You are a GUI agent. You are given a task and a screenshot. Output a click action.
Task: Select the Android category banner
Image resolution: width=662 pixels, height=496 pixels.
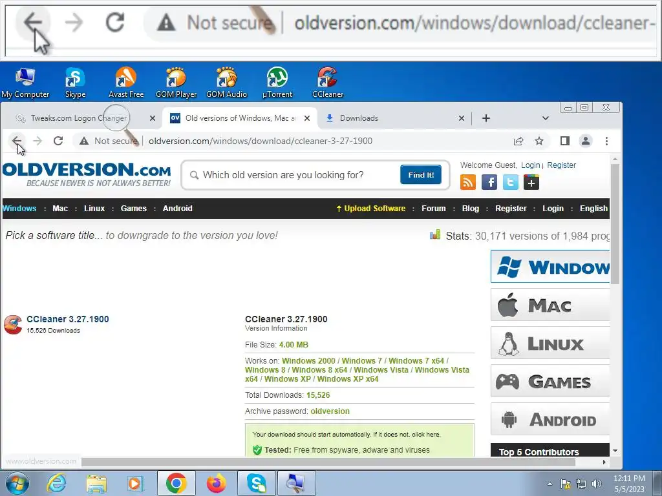click(550, 418)
